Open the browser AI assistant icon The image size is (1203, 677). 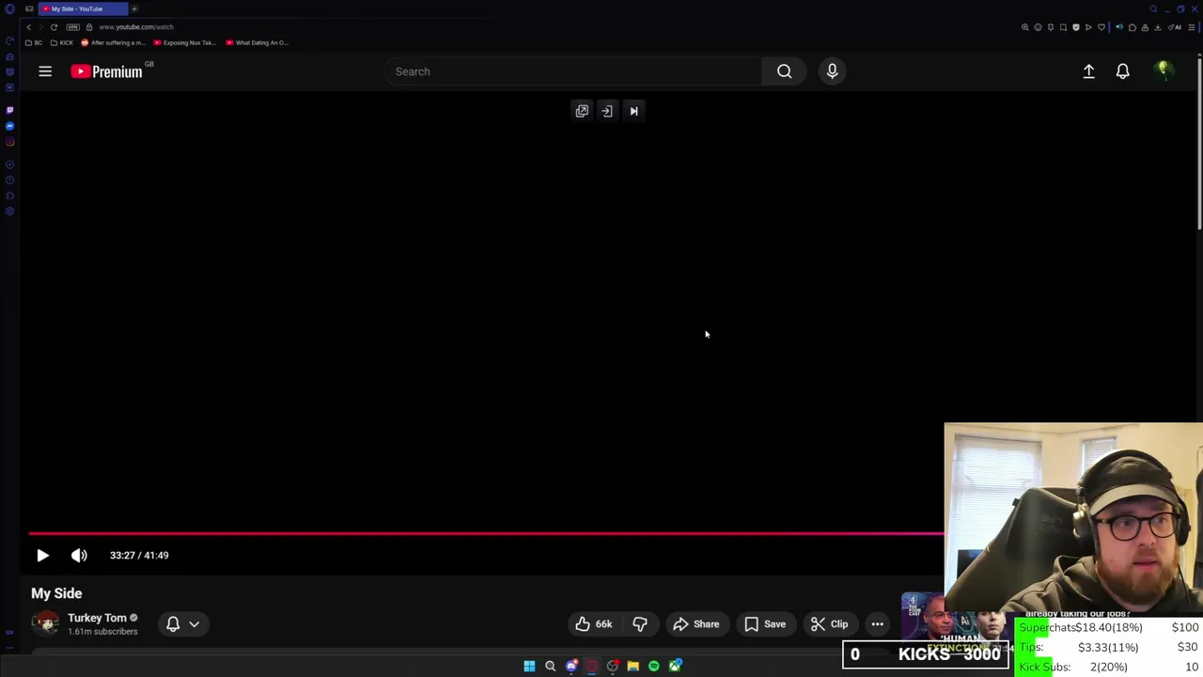pos(1175,27)
